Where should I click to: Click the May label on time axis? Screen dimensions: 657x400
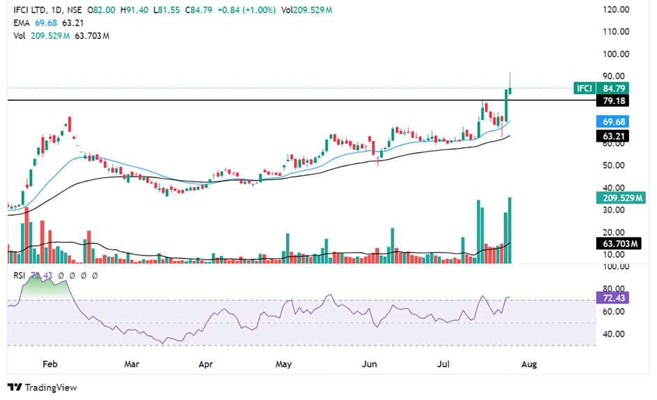(x=283, y=364)
